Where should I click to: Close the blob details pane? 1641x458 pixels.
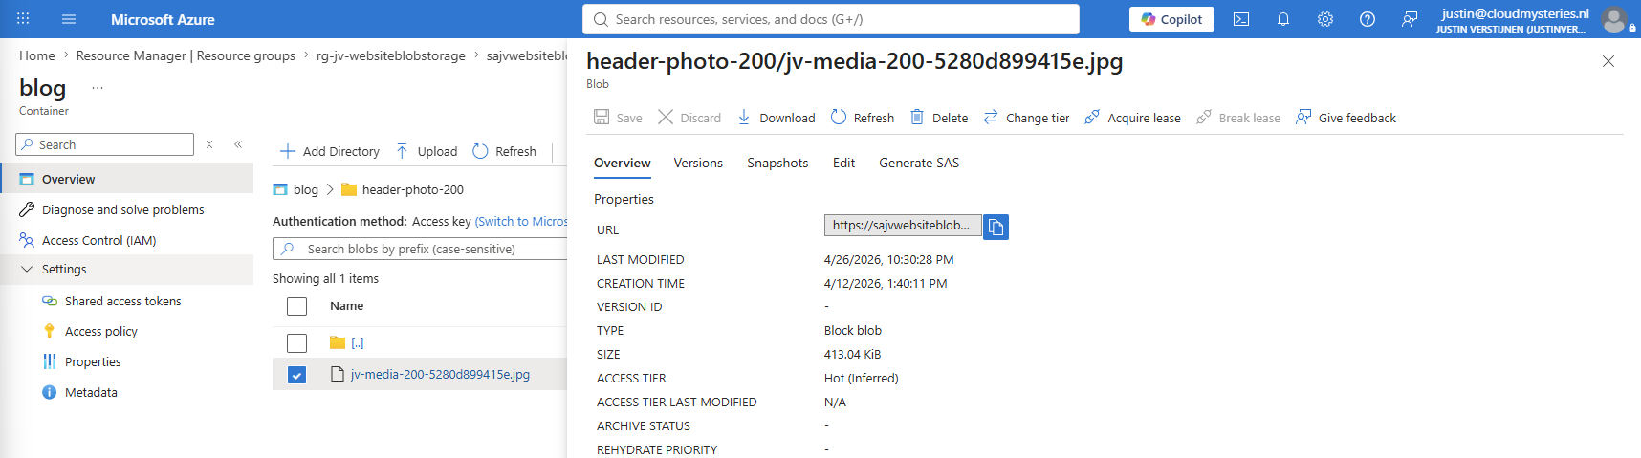(1608, 61)
